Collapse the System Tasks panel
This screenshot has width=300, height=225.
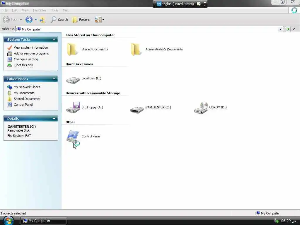(54, 40)
